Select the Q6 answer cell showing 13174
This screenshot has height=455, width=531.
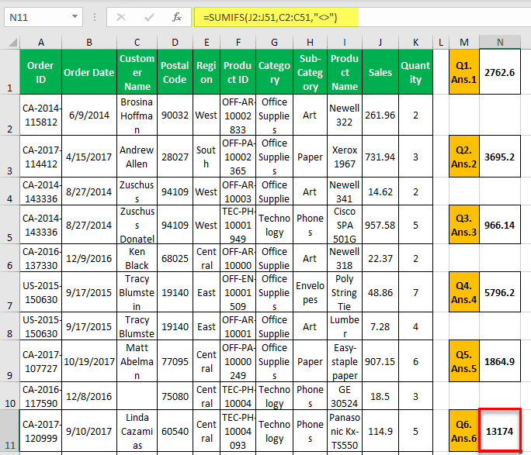[x=500, y=431]
